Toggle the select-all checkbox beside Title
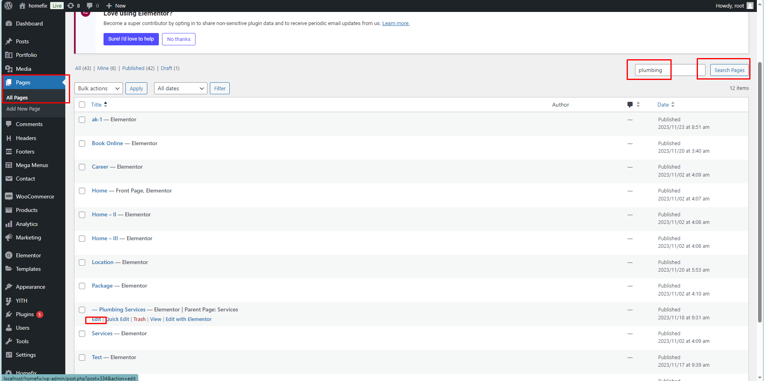The width and height of the screenshot is (764, 381). [82, 105]
